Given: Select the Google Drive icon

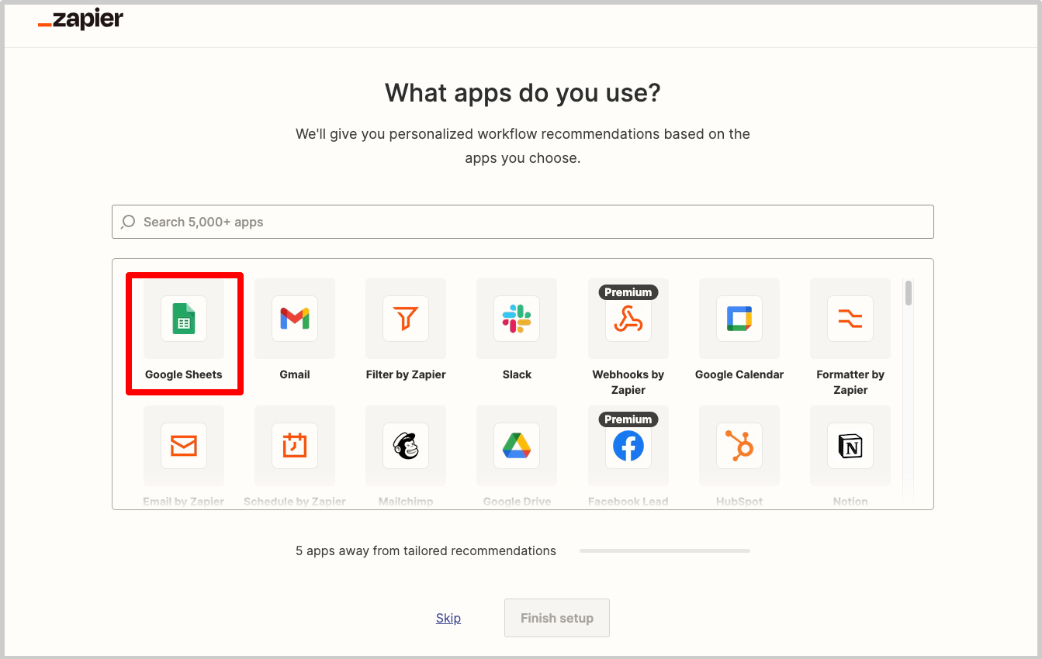Looking at the screenshot, I should coord(517,446).
